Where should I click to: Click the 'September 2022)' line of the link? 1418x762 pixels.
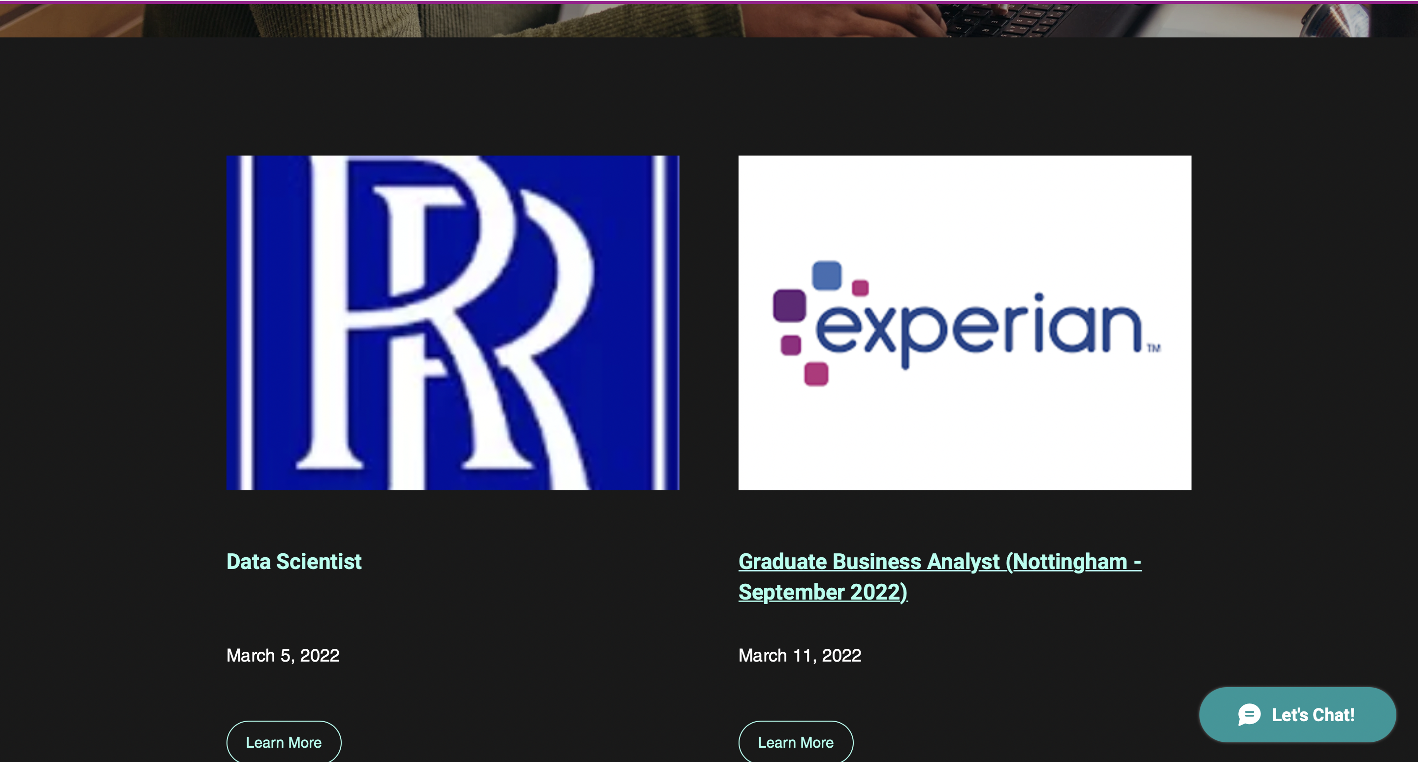click(822, 592)
